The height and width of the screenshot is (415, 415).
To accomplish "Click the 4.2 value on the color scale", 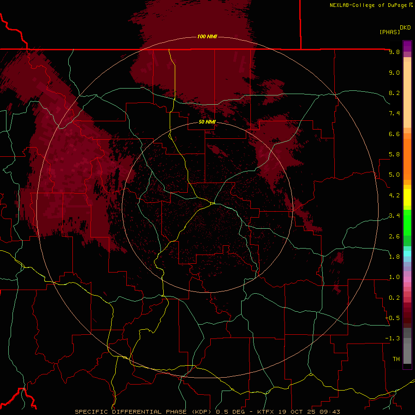I will (394, 196).
